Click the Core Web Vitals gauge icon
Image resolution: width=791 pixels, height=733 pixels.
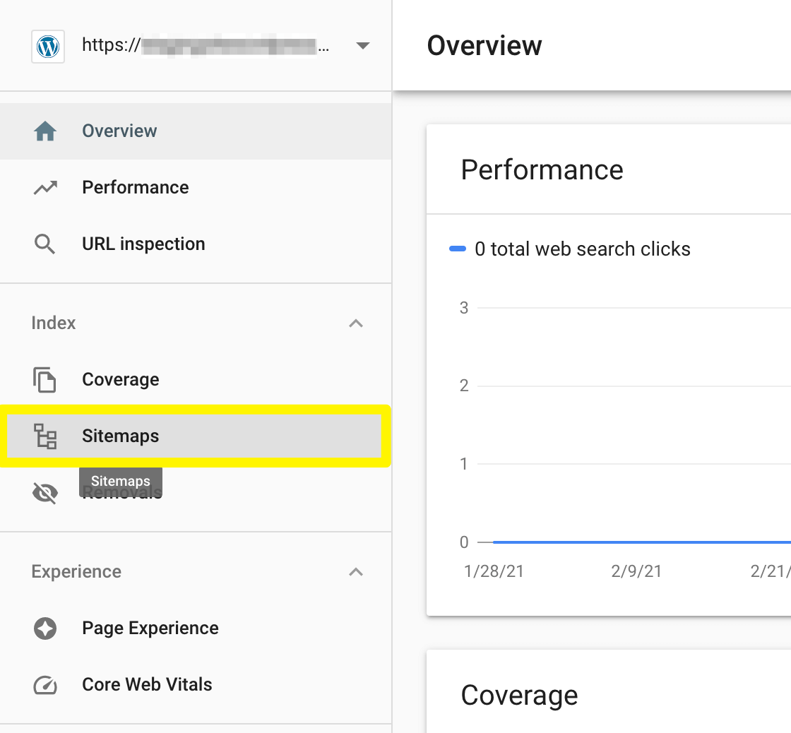coord(45,685)
